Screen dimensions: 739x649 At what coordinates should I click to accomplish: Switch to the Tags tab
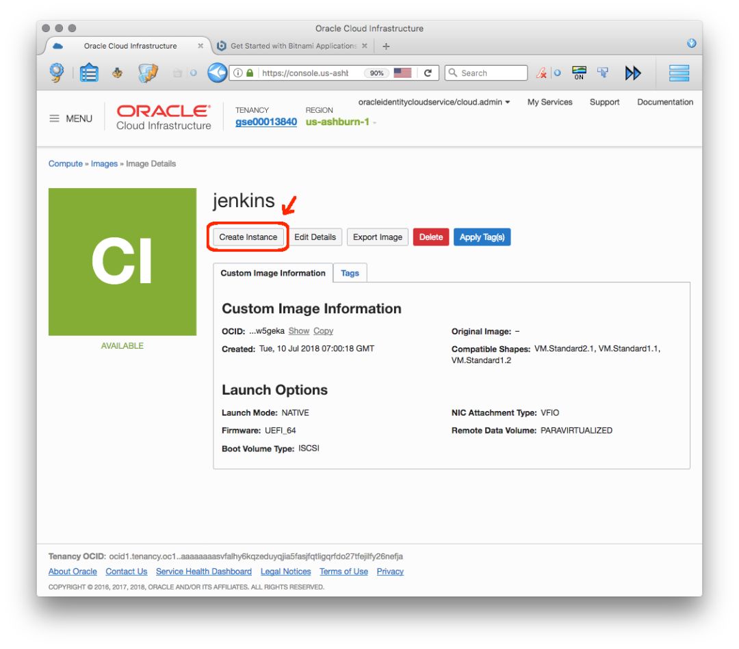(x=350, y=273)
